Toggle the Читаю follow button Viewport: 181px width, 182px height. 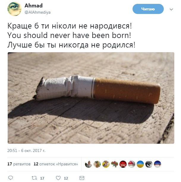(148, 9)
